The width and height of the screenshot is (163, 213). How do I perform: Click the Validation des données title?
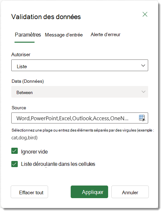pyautogui.click(x=46, y=17)
